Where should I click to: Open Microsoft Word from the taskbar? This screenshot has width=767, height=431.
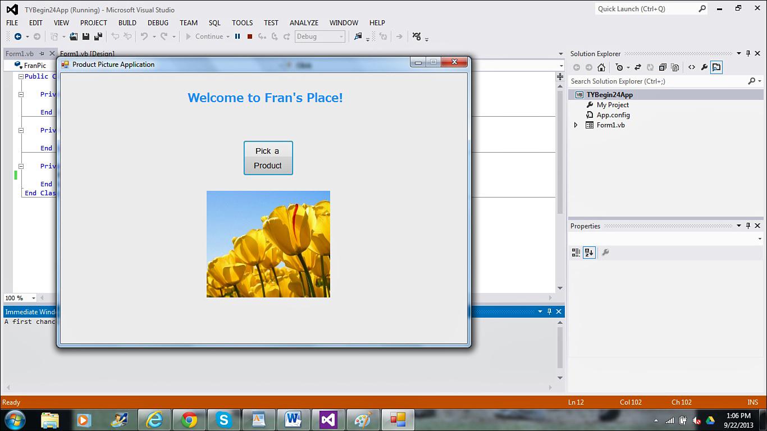point(293,420)
